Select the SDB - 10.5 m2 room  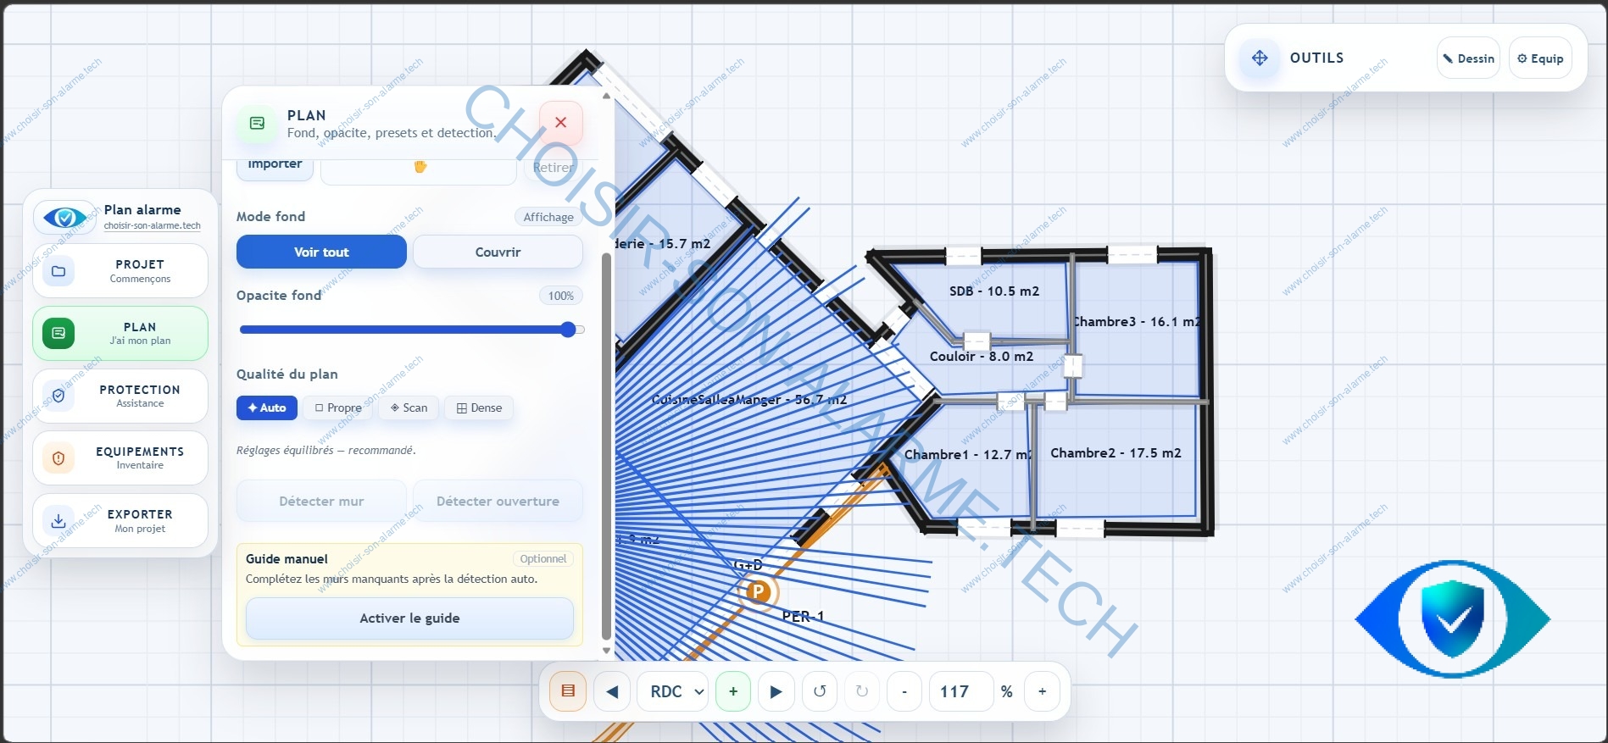pyautogui.click(x=994, y=291)
